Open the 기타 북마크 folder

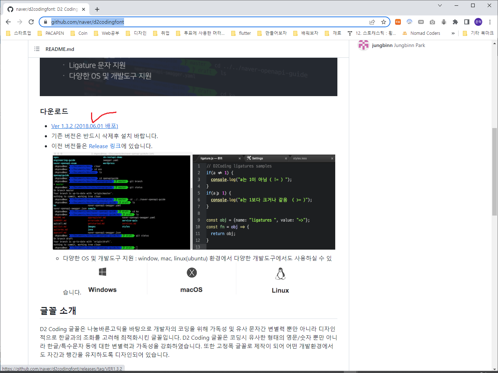[478, 33]
